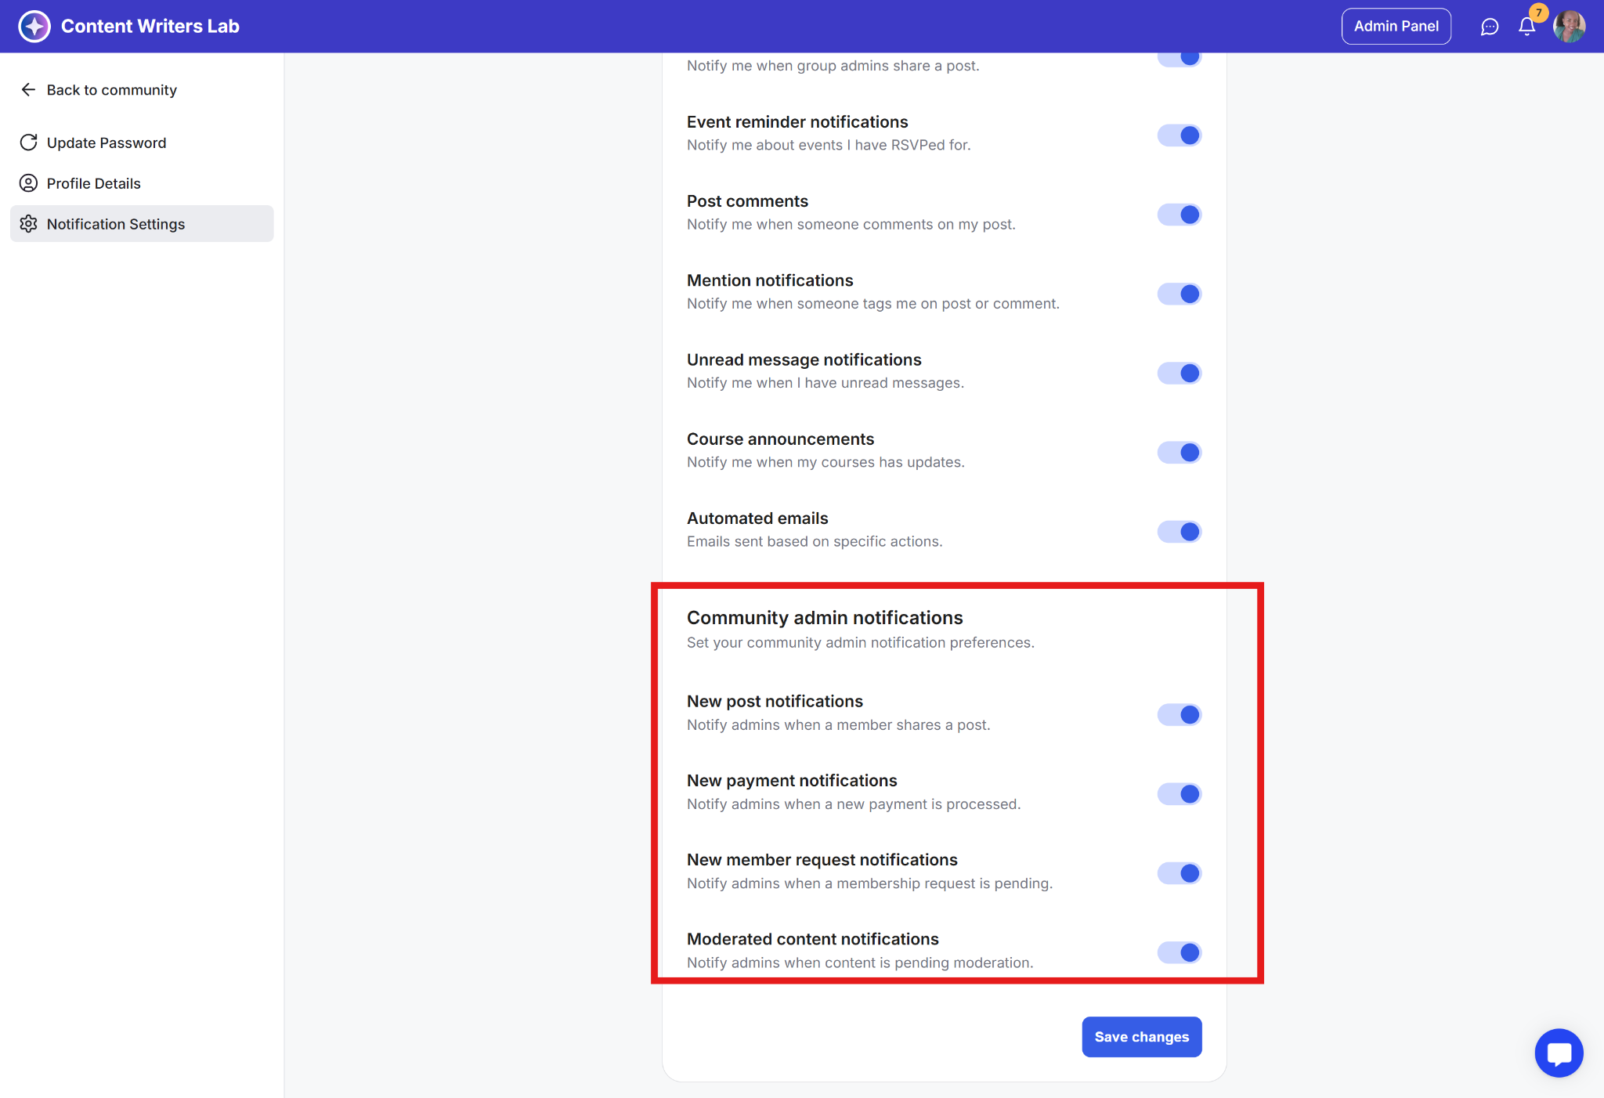Viewport: 1604px width, 1098px height.
Task: Toggle Moderated content notifications switch
Action: tap(1179, 952)
